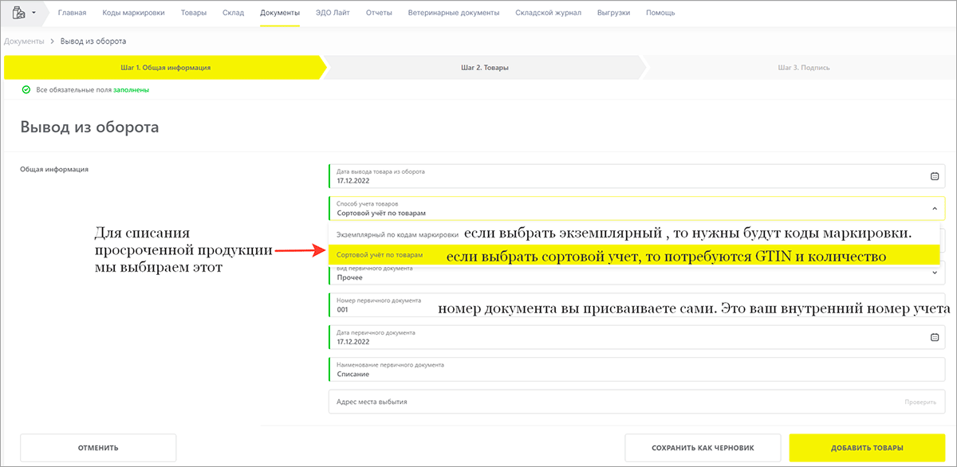
Task: Collapse the Способ учета товаров dropdown
Action: 934,209
